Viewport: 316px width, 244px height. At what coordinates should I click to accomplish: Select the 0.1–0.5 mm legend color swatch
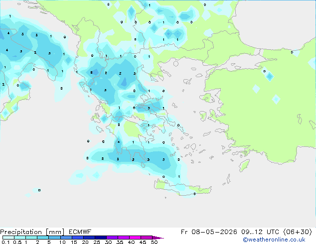(x=8, y=238)
